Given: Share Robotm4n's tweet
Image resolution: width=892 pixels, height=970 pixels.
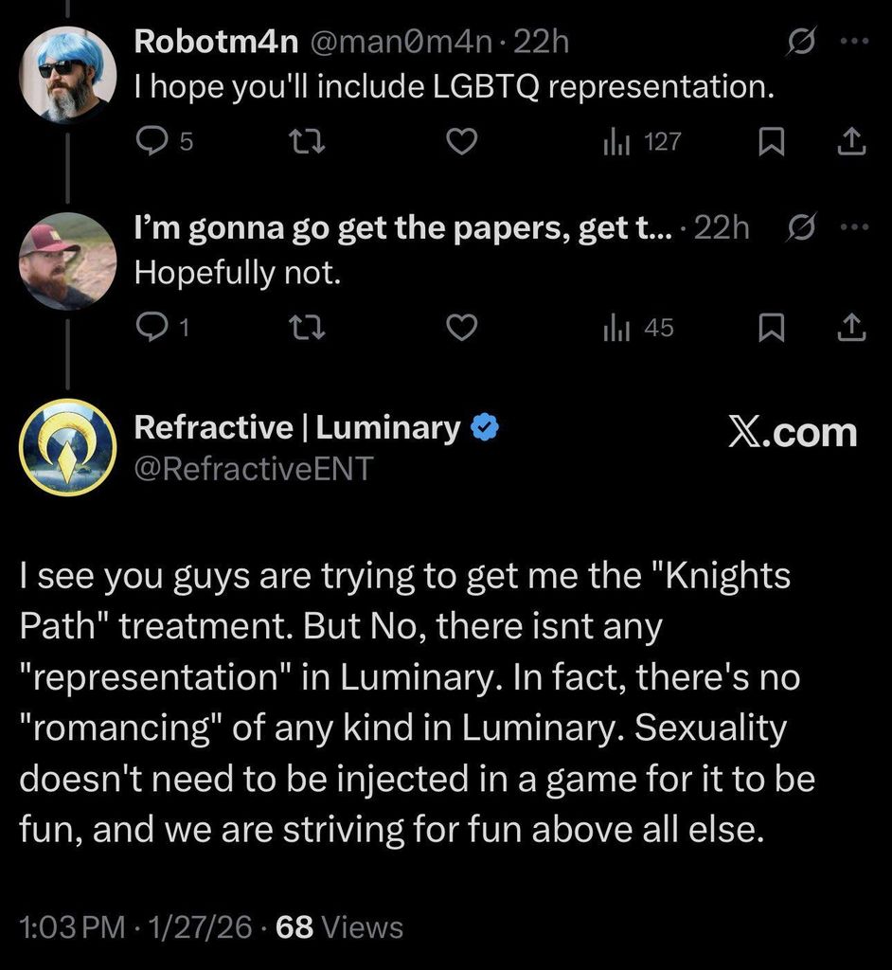Looking at the screenshot, I should (x=852, y=142).
